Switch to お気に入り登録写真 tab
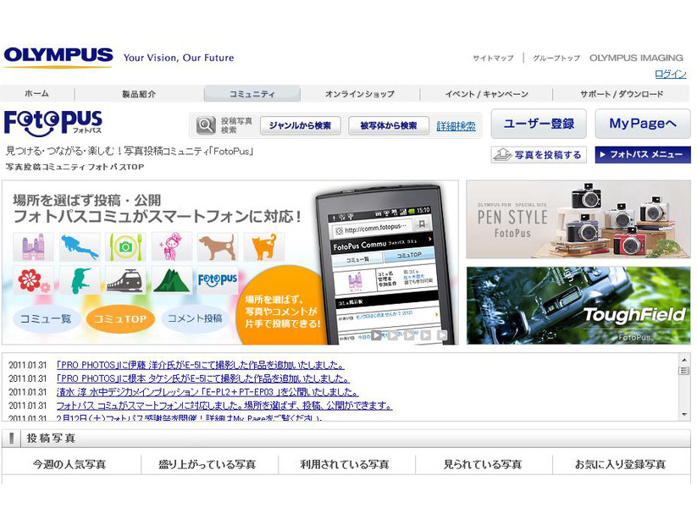The image size is (697, 525). pyautogui.click(x=621, y=465)
